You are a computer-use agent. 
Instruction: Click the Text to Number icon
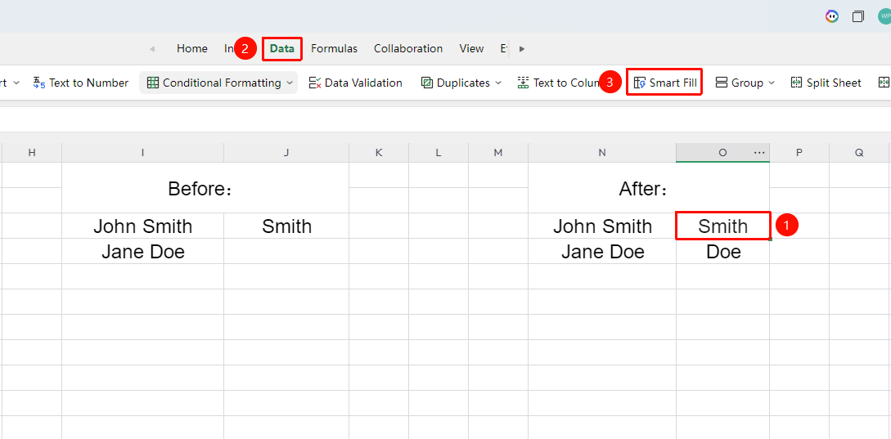coord(39,83)
